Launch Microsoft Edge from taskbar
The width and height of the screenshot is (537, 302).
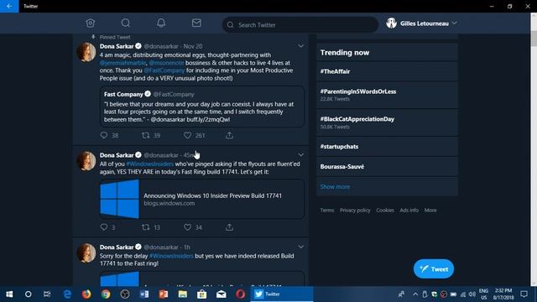[67, 294]
